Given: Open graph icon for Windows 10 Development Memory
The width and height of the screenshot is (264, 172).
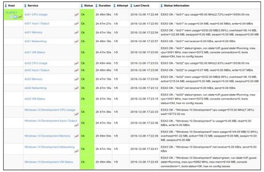Looking at the screenshot, I should [76, 136].
